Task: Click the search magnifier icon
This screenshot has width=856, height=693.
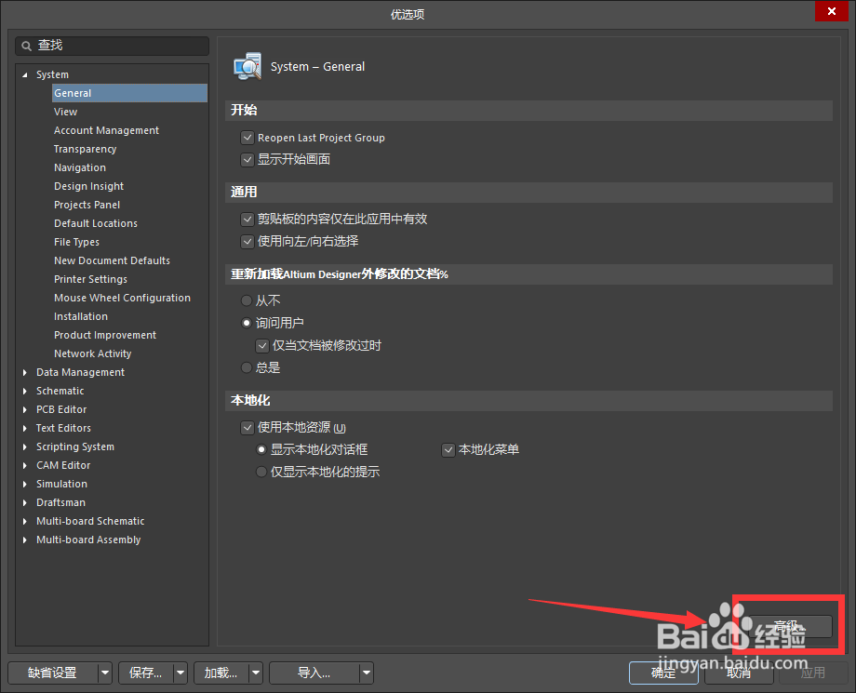Action: coord(26,47)
